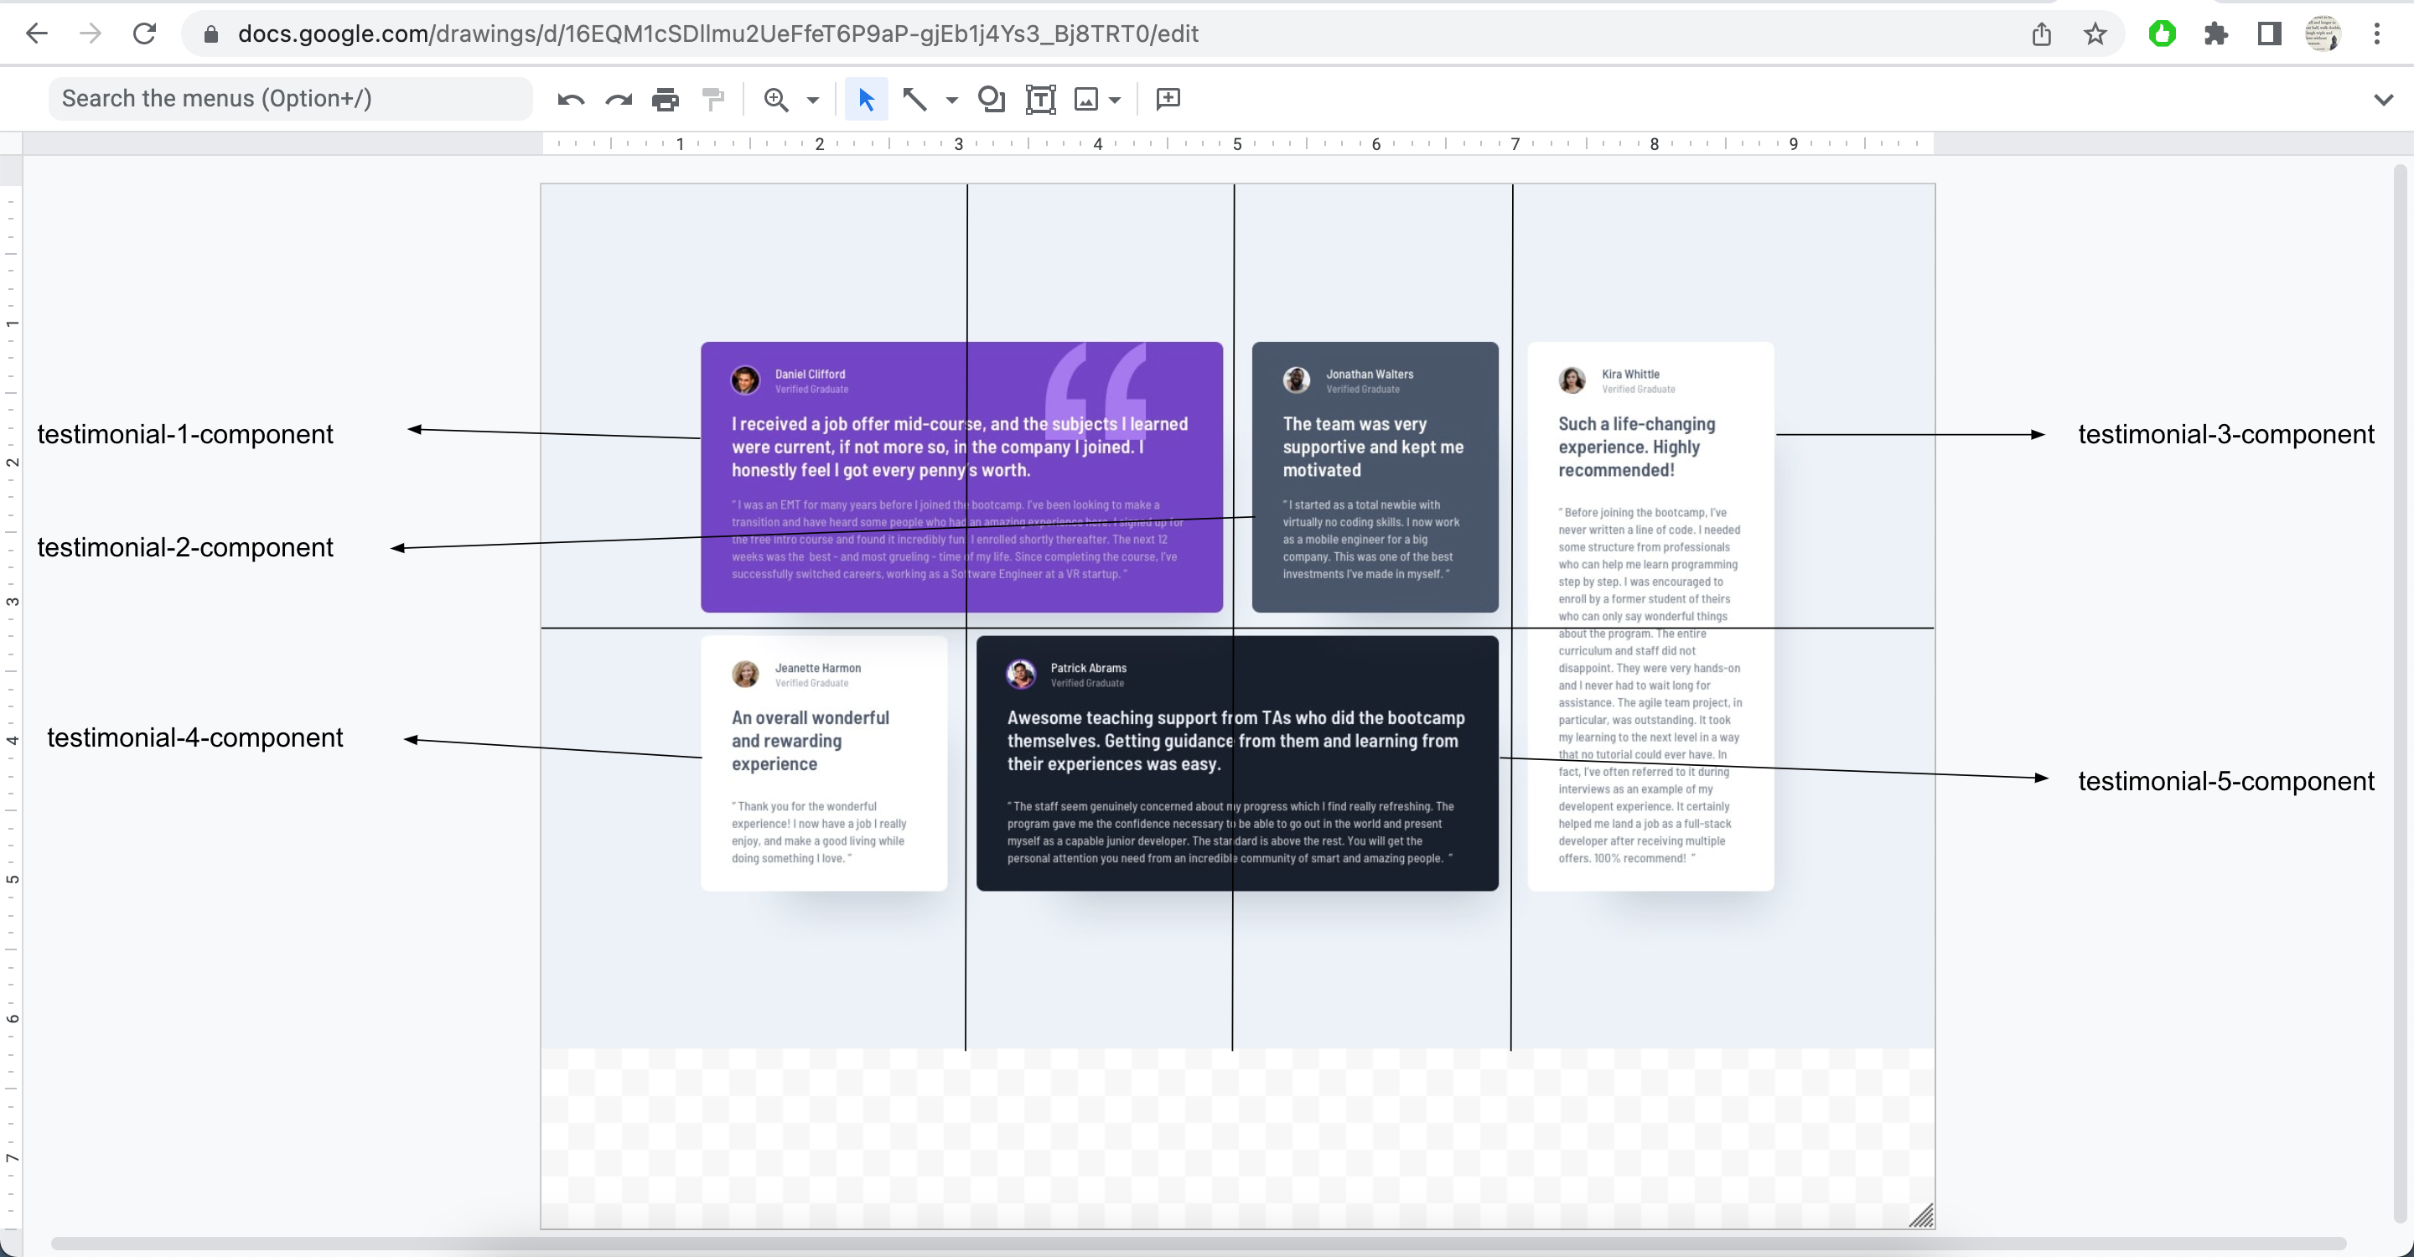Image resolution: width=2414 pixels, height=1257 pixels.
Task: Click 'I received a job offer' heading
Action: point(960,447)
